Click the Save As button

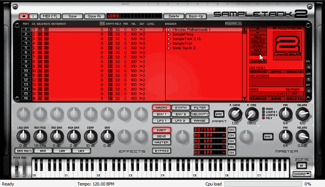tap(94, 16)
